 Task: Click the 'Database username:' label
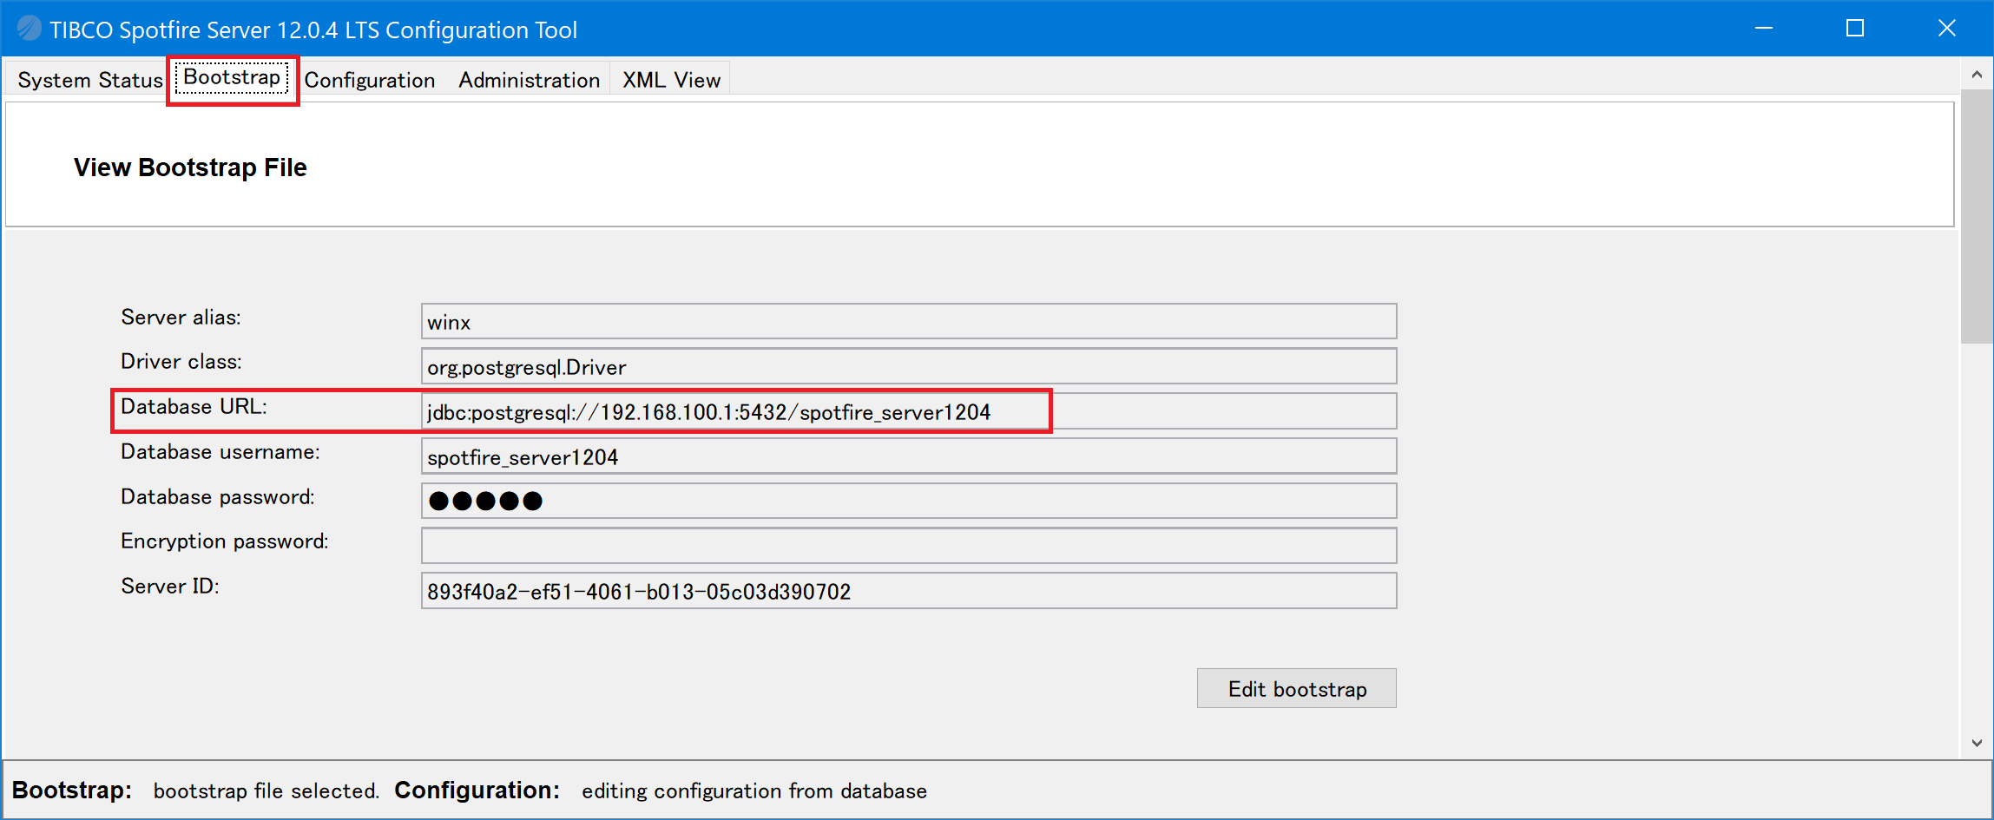point(220,452)
